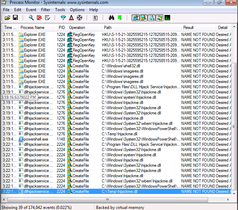Toggle Show Registry Activity icon
Viewport: 238px width, 210px height.
coord(136,18)
